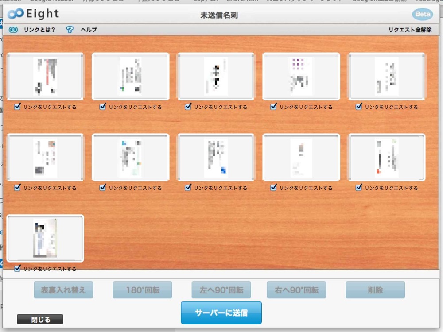The height and width of the screenshot is (332, 443).
Task: Click the 閉じる close button
Action: click(40, 319)
